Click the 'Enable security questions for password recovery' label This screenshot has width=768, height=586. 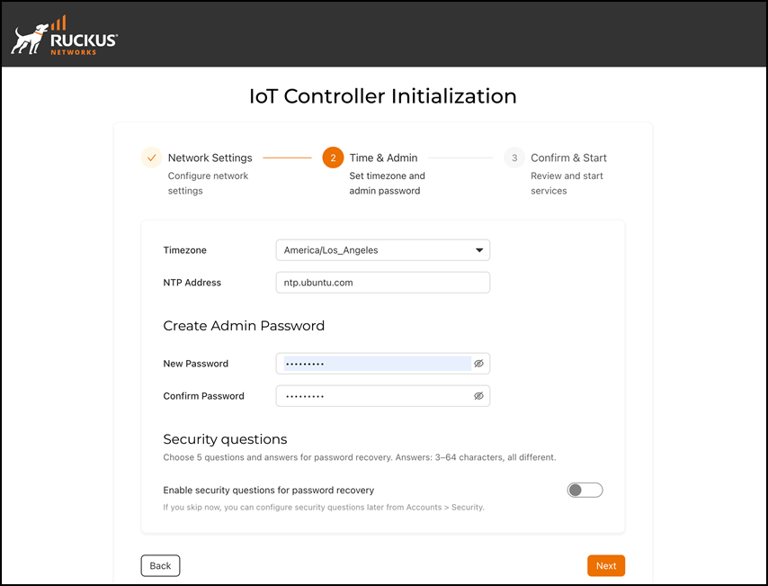pyautogui.click(x=268, y=490)
